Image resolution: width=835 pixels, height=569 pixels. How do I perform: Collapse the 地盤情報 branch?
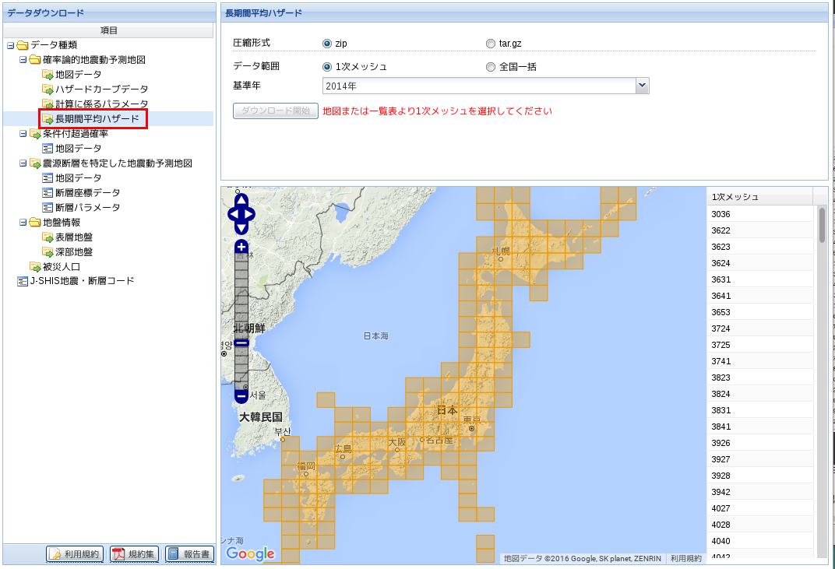[x=23, y=223]
